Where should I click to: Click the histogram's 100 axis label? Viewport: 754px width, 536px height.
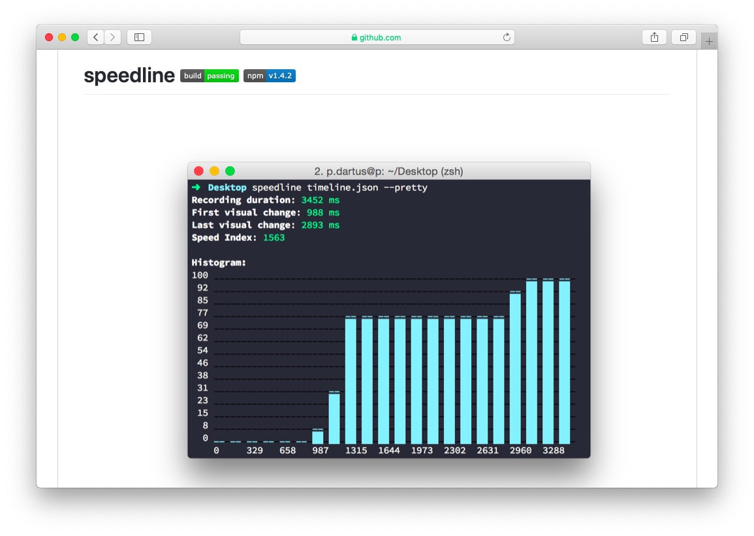pyautogui.click(x=200, y=275)
